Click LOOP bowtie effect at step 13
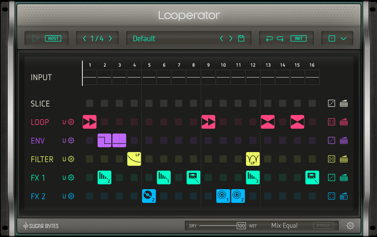 [x=268, y=122]
